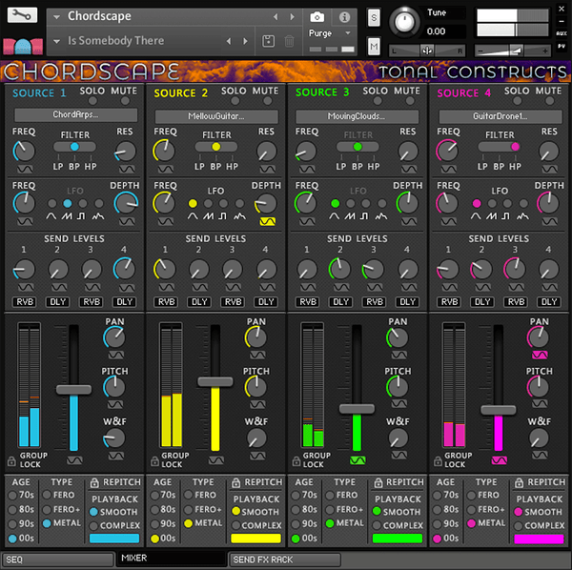Click the RVB button under Send 1 of Source 1
This screenshot has height=570, width=572.
(25, 302)
